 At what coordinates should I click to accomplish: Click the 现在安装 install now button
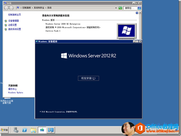coord(88,78)
